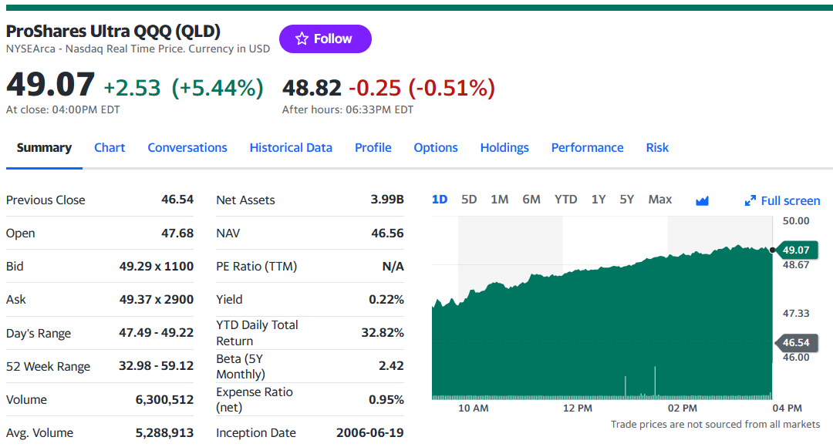Open the Chart tab
The image size is (833, 447).
110,147
